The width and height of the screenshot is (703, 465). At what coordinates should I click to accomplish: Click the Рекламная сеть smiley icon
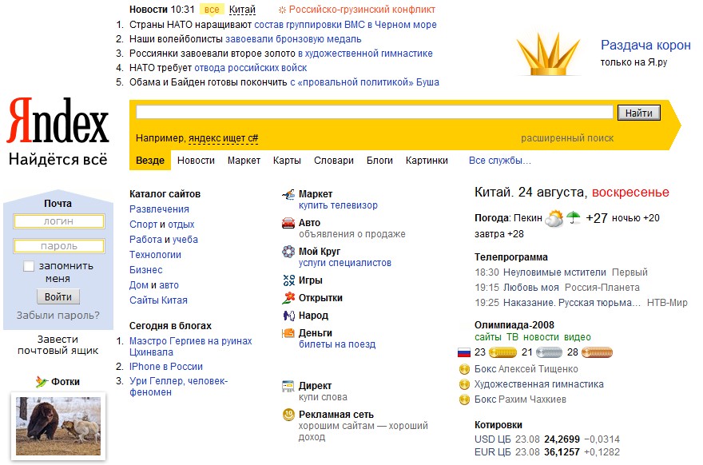click(288, 415)
